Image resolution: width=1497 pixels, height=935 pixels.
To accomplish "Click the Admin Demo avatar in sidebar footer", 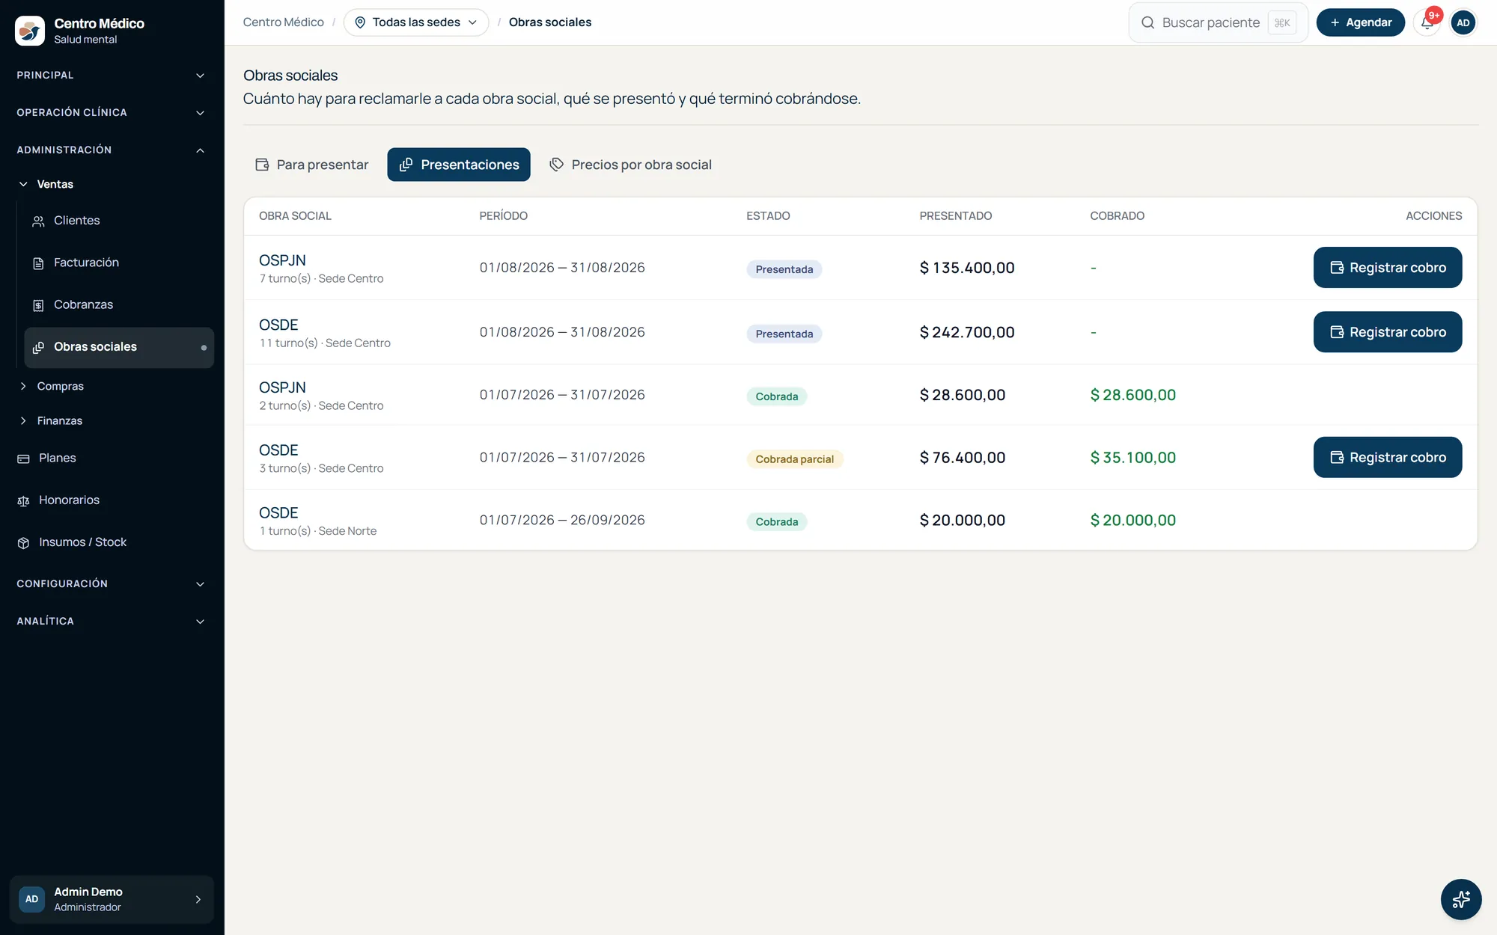I will [x=31, y=899].
